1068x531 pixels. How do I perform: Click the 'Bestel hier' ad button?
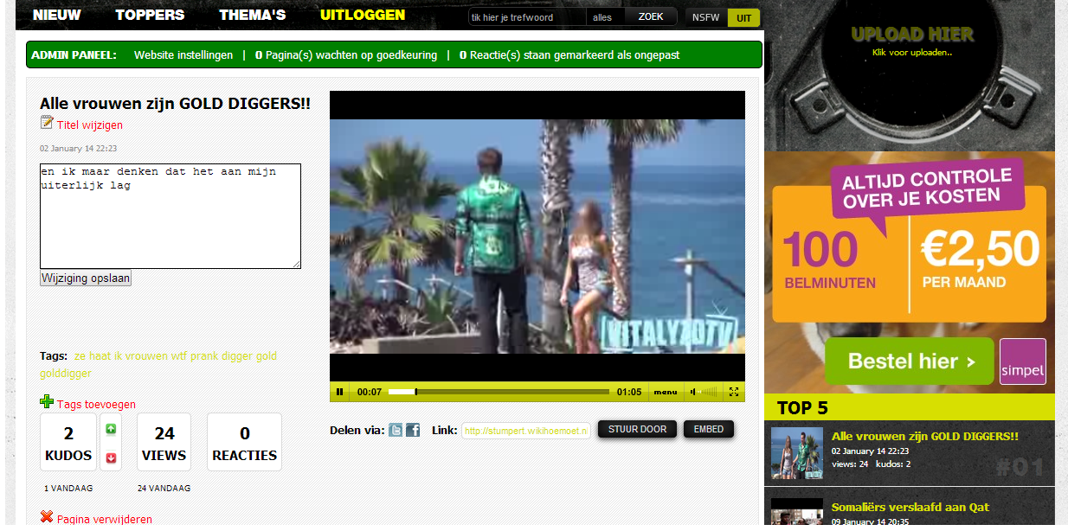pos(909,361)
